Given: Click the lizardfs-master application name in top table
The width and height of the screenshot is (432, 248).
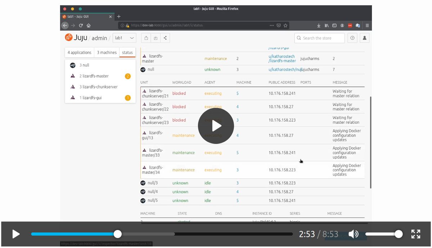Looking at the screenshot, I should [153, 59].
